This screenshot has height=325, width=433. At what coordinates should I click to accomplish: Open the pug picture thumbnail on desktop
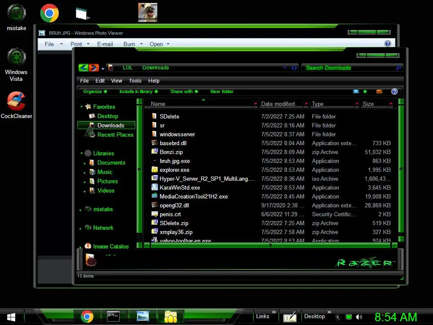click(148, 12)
